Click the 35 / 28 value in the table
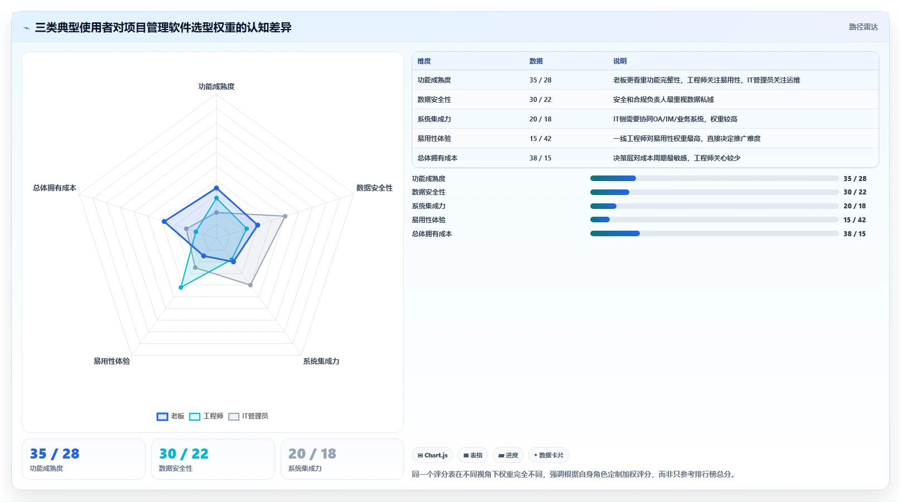Image resolution: width=901 pixels, height=502 pixels. (540, 80)
